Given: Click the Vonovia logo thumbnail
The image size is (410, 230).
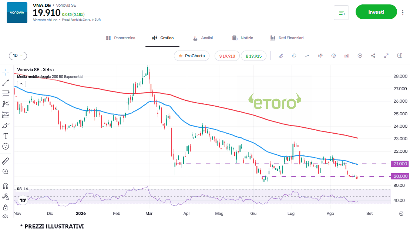Looking at the screenshot, I should (x=17, y=13).
